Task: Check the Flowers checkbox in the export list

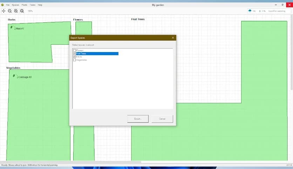Action: pos(75,50)
